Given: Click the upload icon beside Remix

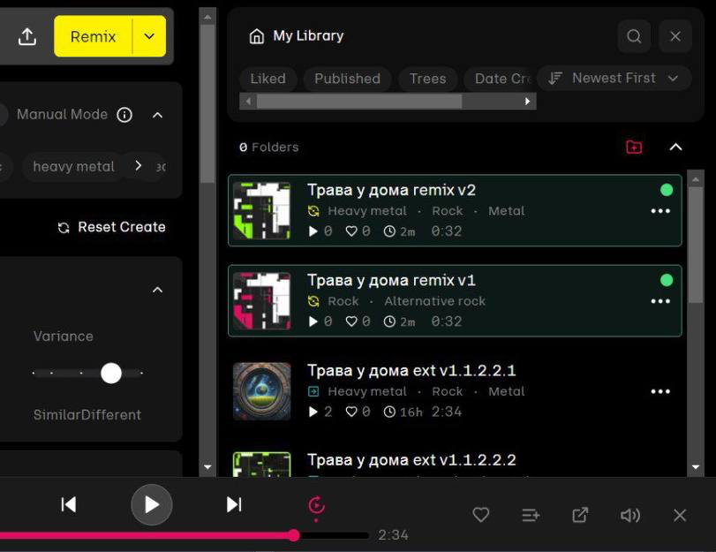Looking at the screenshot, I should pyautogui.click(x=27, y=36).
